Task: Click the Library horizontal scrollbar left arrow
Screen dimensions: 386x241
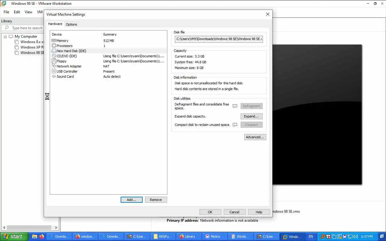Action: [4, 228]
